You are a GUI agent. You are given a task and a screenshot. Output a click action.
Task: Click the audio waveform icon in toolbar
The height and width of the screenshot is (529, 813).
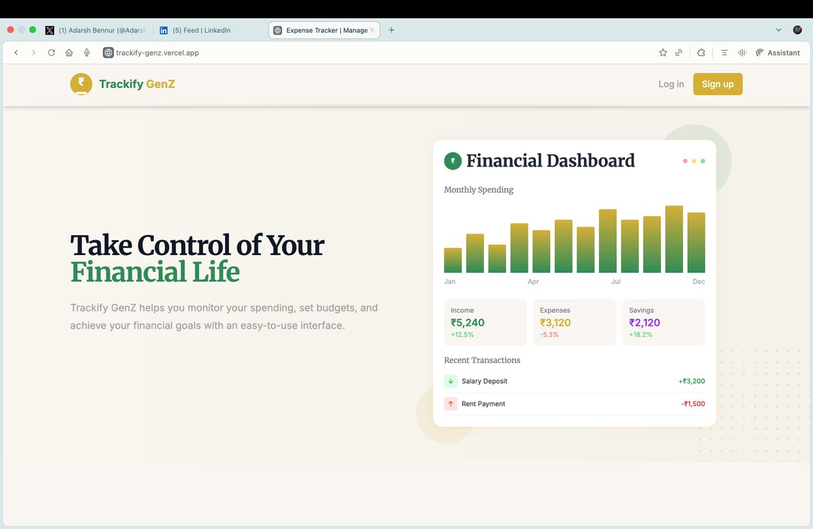(x=742, y=53)
